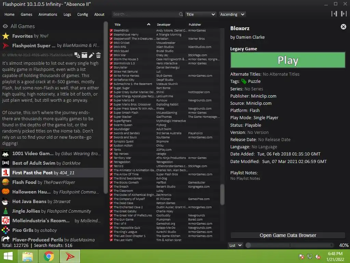350x263 pixels.
Task: Click the playlist sidebar scrollbar
Action: pyautogui.click(x=106, y=107)
